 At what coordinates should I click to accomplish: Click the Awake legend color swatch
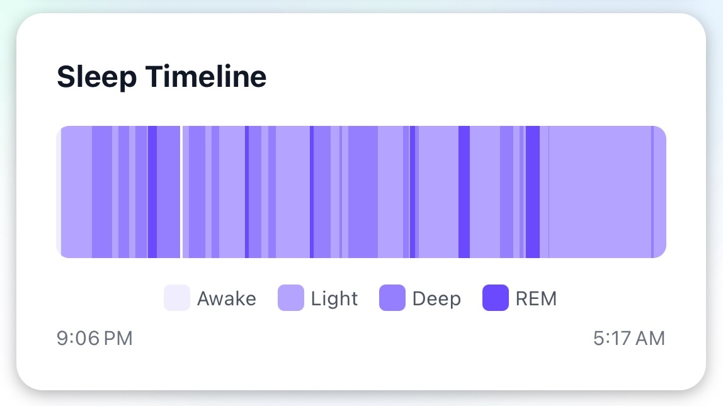(177, 298)
